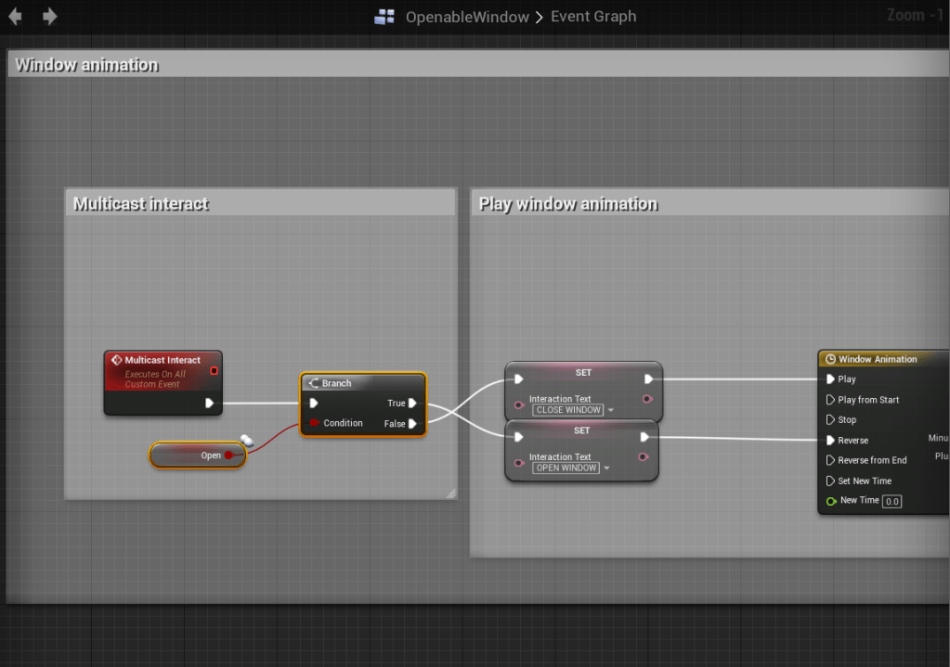Viewport: 950px width, 667px height.
Task: Click the Branch exec input pin
Action: (x=314, y=404)
